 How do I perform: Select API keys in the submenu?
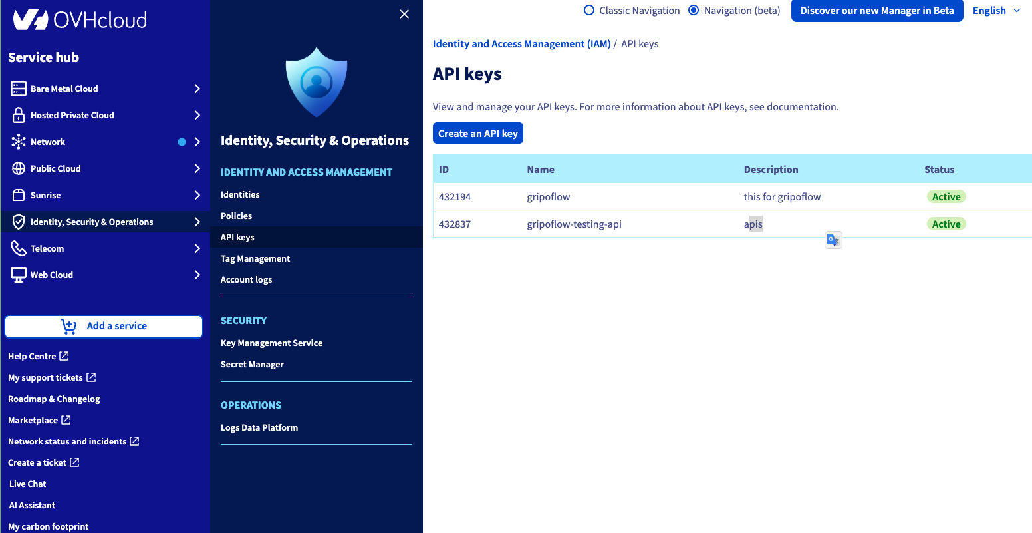(237, 237)
